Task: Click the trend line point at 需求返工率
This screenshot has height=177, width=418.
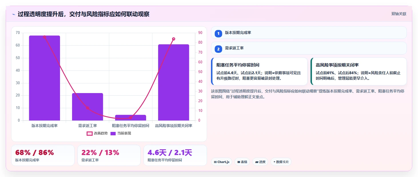Action: [x=87, y=108]
